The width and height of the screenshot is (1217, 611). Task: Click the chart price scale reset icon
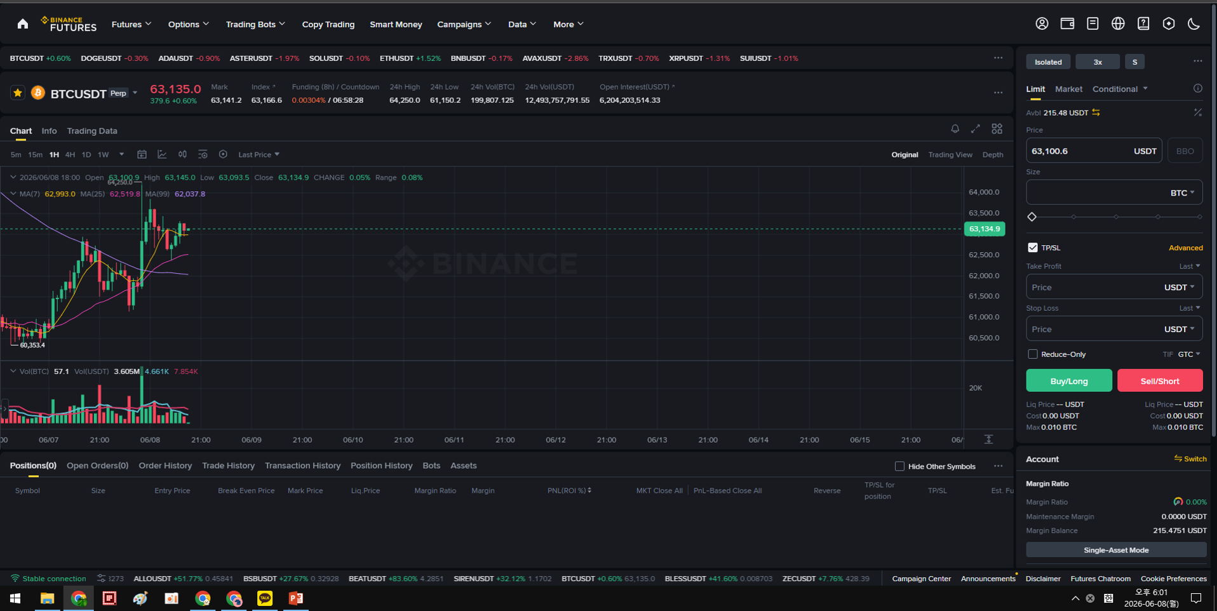(988, 440)
